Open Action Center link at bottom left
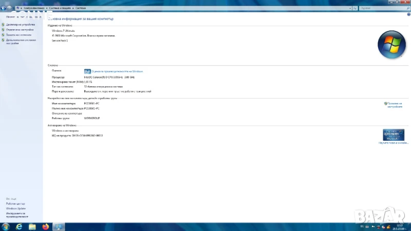This screenshot has width=411, height=231. click(15, 204)
